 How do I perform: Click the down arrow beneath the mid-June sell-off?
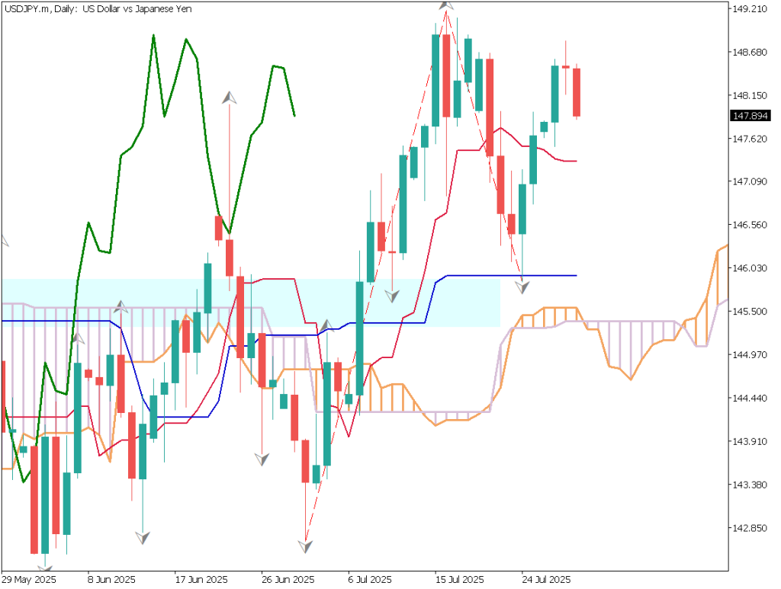coord(143,537)
